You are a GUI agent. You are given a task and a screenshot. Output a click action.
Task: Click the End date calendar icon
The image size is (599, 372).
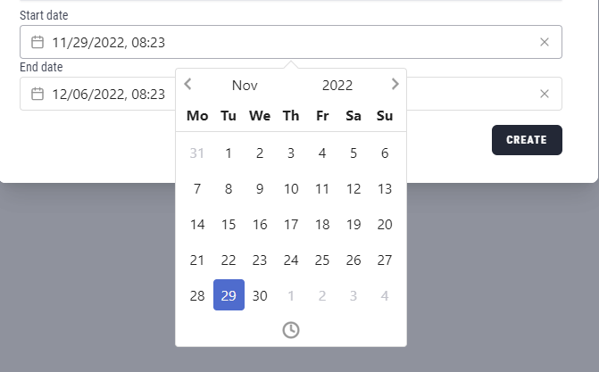click(37, 94)
